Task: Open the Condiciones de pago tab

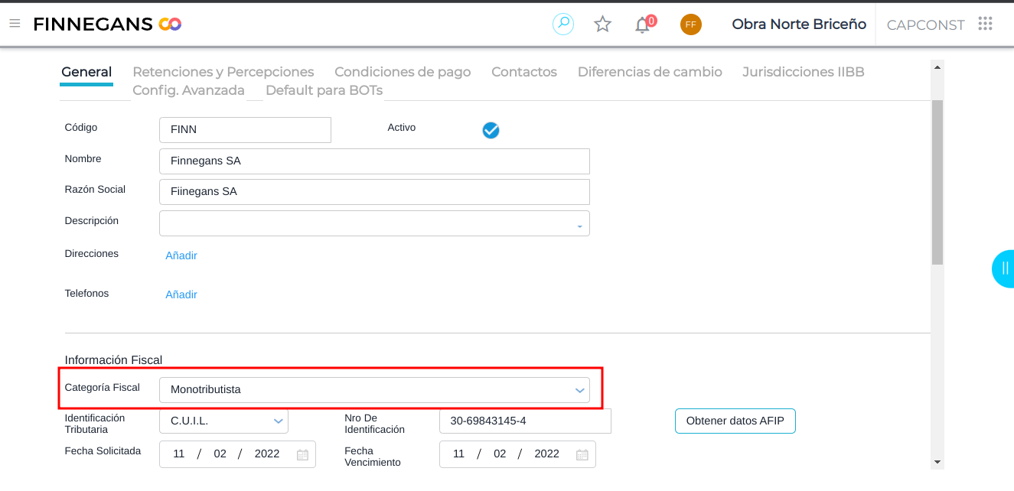Action: pyautogui.click(x=403, y=72)
